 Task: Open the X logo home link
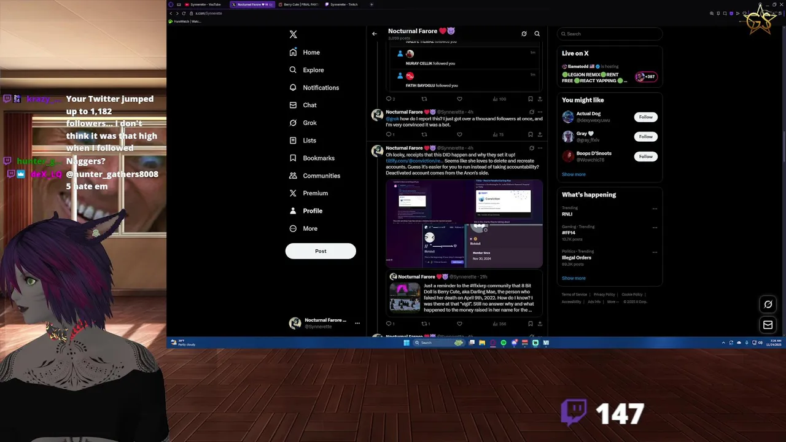pos(293,34)
